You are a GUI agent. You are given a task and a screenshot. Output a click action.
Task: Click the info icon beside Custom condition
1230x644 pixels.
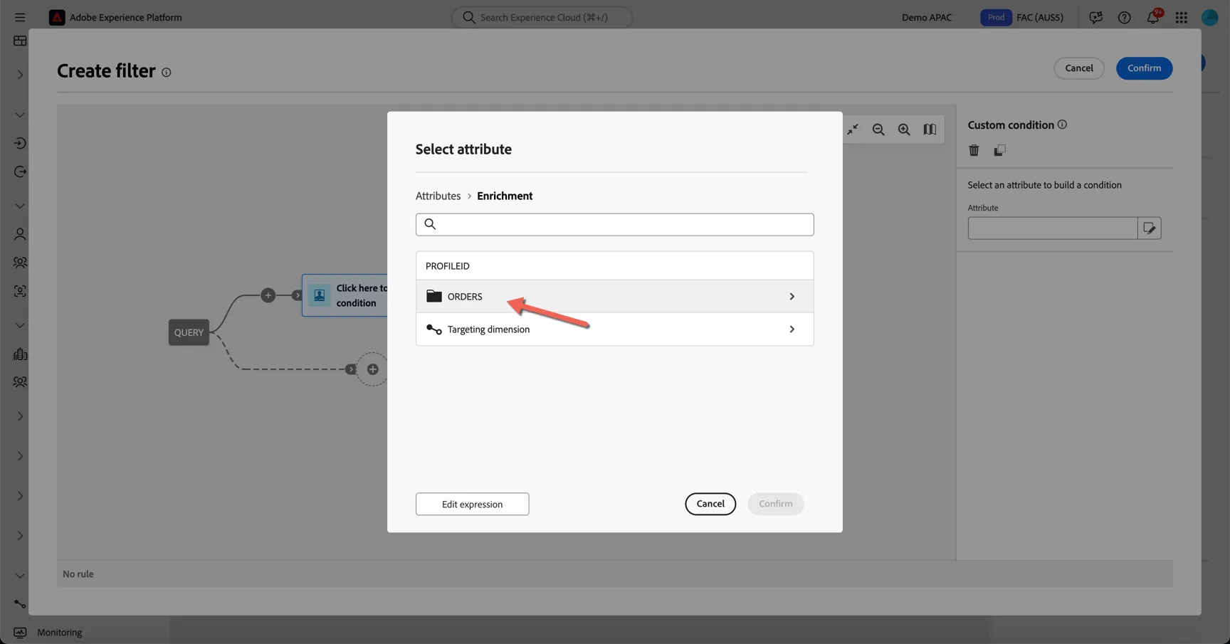(x=1062, y=125)
